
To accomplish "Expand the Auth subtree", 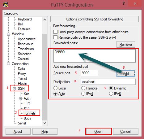I will pyautogui.click(x=20, y=98).
